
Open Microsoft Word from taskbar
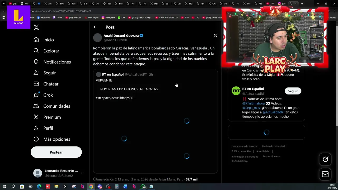[125, 187]
